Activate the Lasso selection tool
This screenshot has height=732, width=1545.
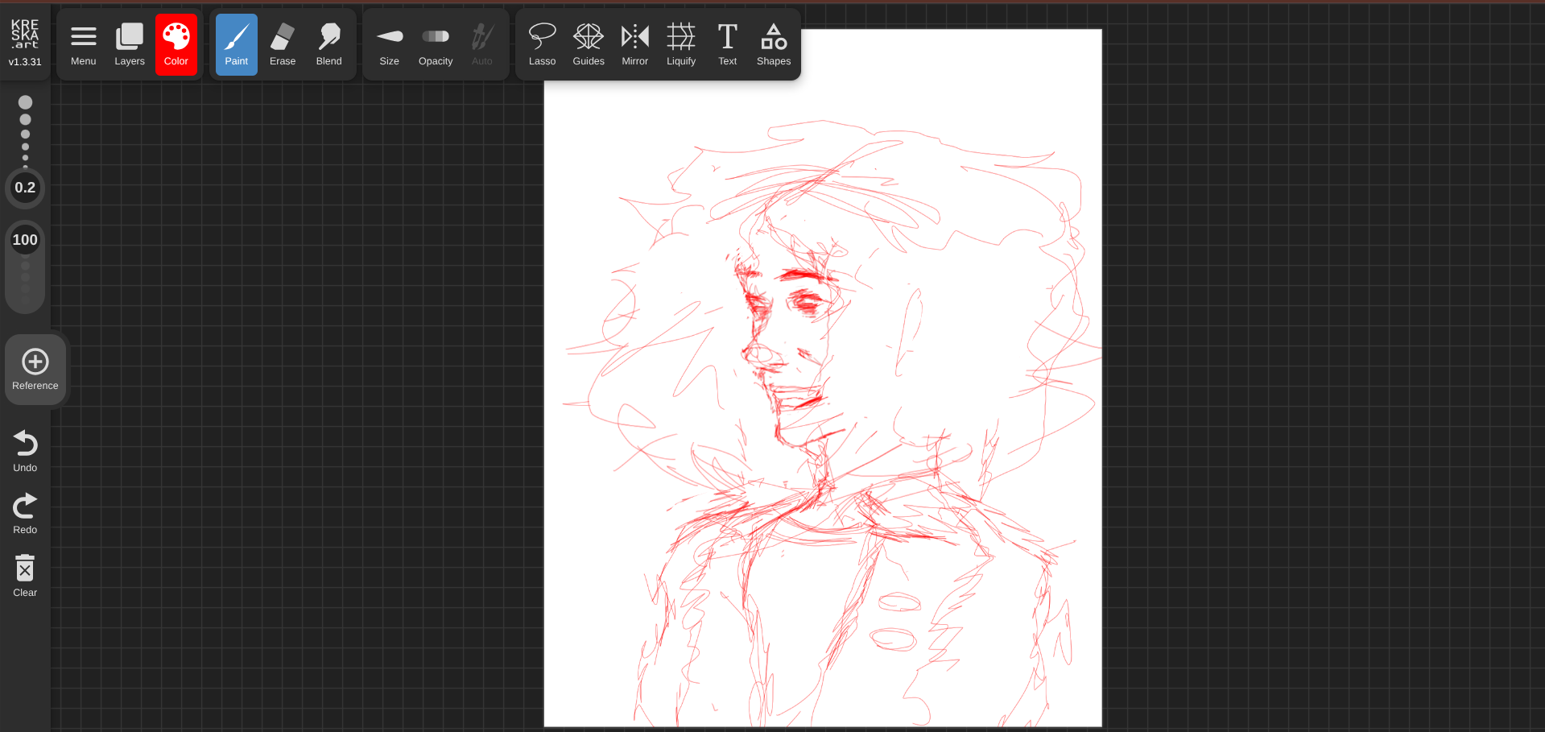[543, 45]
